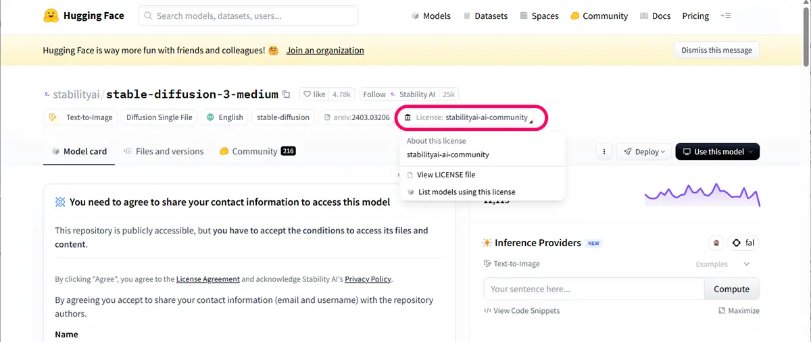Click the Text-to-Image tag icon
Viewport: 811px width, 342px height.
coord(53,117)
